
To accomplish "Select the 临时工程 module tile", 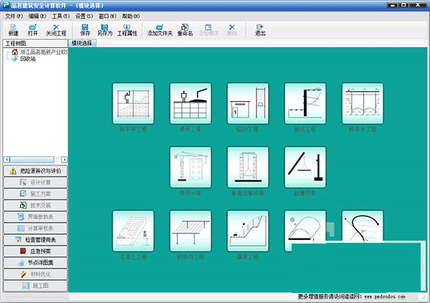I will pos(248,105).
